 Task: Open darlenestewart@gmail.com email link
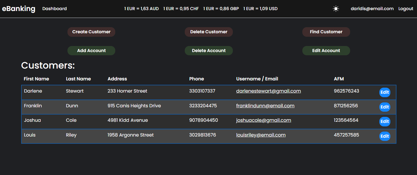(268, 91)
